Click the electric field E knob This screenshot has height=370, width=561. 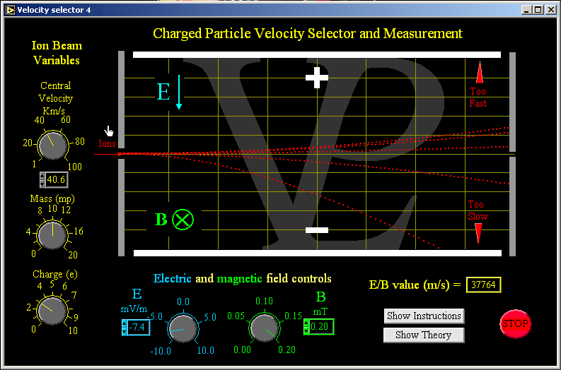point(182,329)
